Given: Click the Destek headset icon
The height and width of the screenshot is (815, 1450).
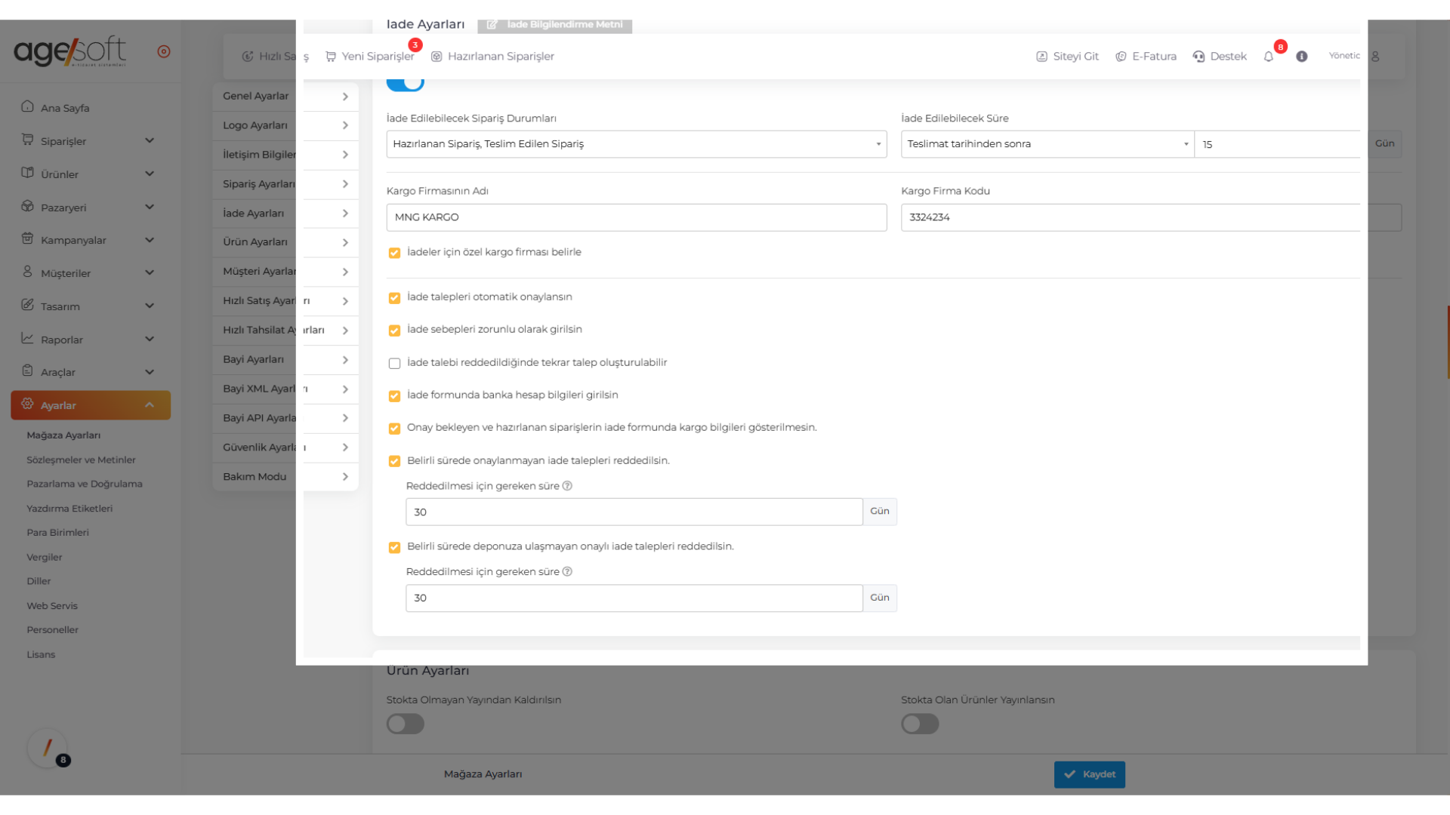Looking at the screenshot, I should 1199,57.
